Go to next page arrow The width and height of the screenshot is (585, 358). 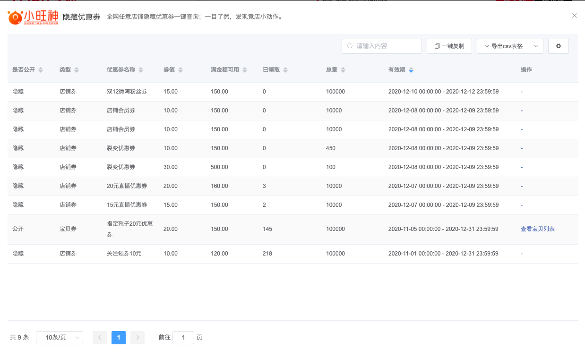138,338
